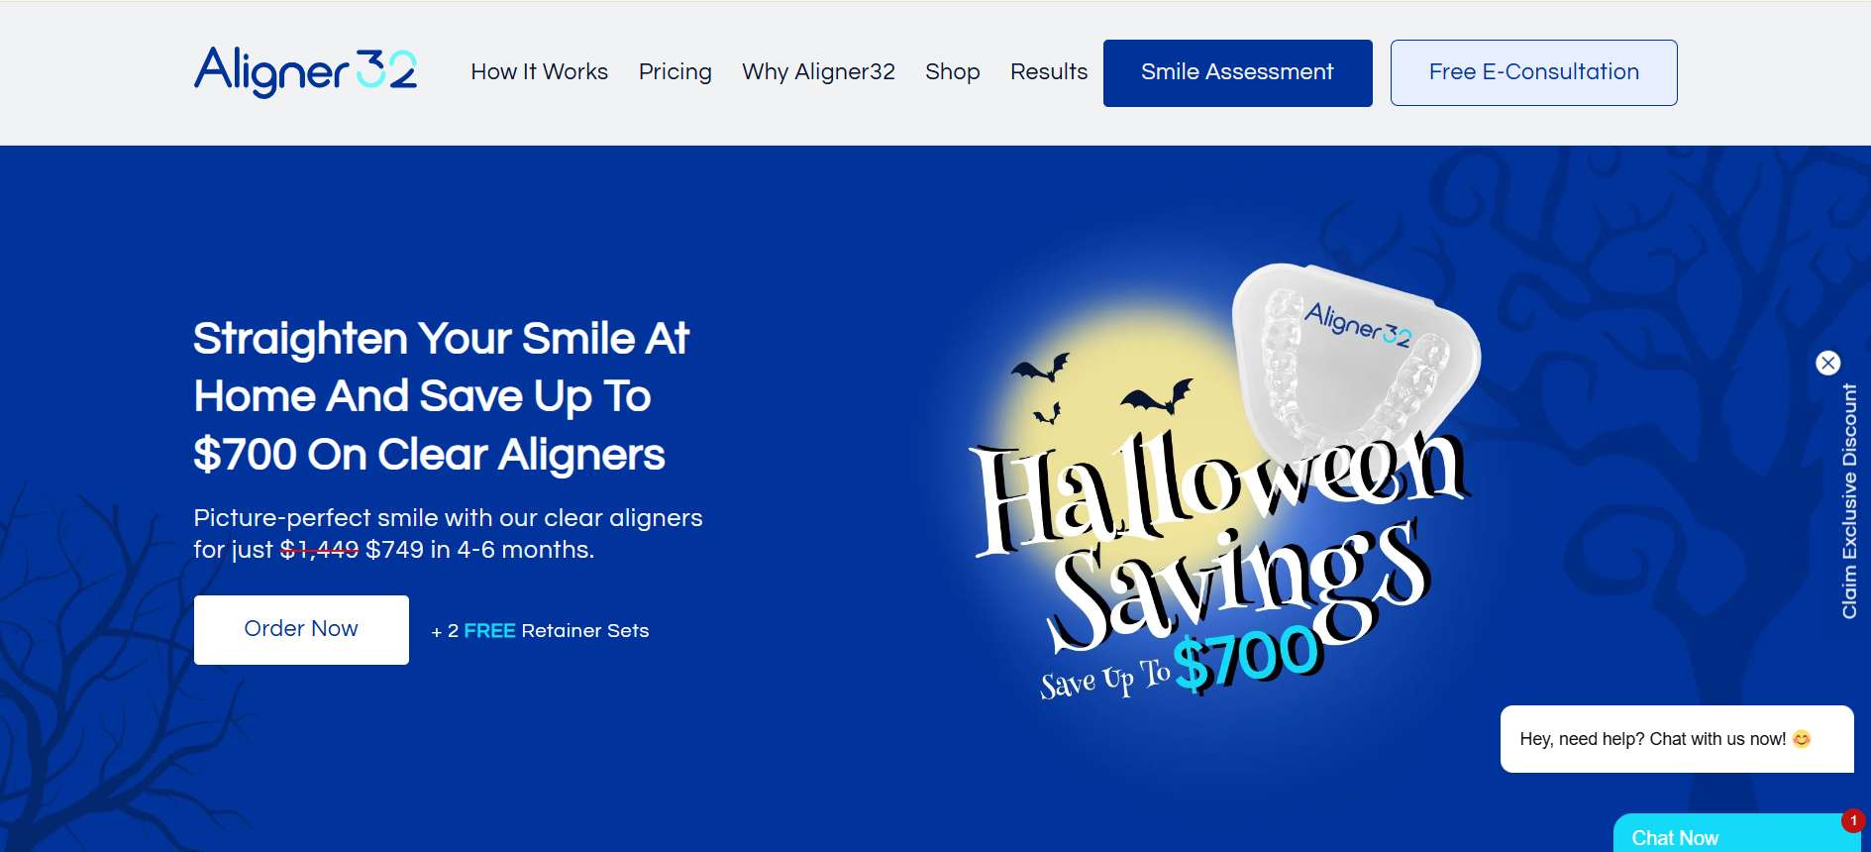The width and height of the screenshot is (1871, 852).
Task: Start the Smile Assessment
Action: pos(1237,72)
